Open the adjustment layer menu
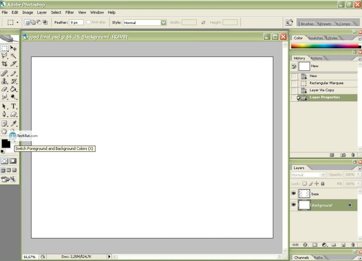 (x=324, y=245)
